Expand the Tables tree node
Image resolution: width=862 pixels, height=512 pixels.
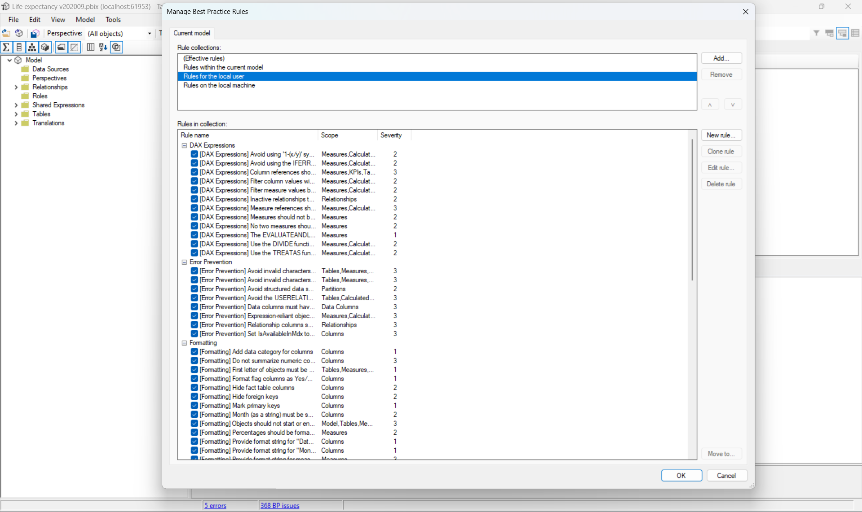pos(16,114)
